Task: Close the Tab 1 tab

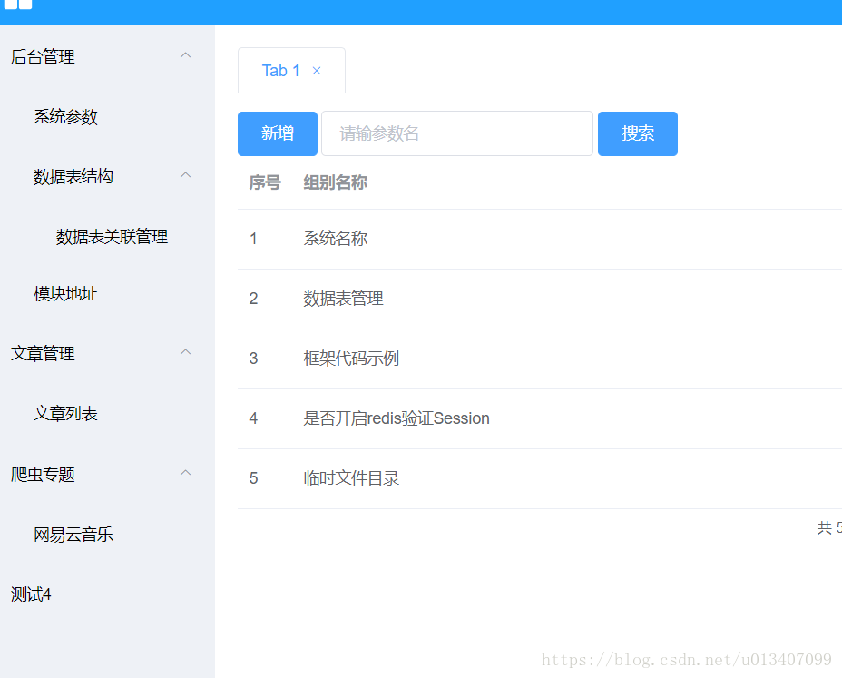Action: pos(317,71)
